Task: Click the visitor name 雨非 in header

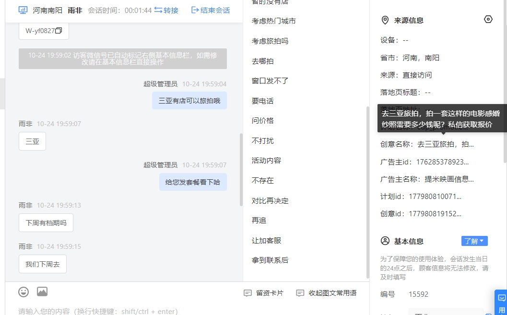Action: 75,11
